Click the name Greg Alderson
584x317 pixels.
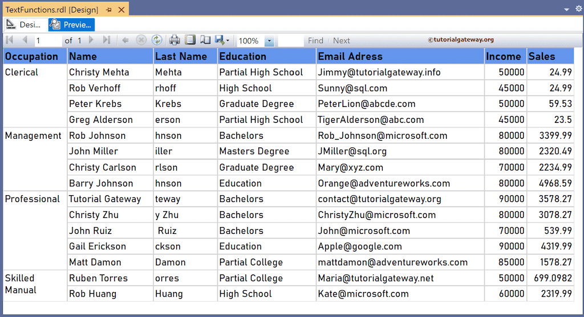pos(100,120)
